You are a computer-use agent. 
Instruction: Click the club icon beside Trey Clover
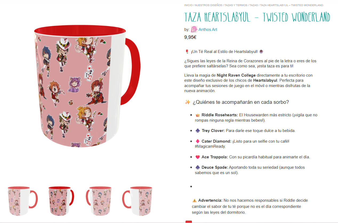(x=198, y=131)
